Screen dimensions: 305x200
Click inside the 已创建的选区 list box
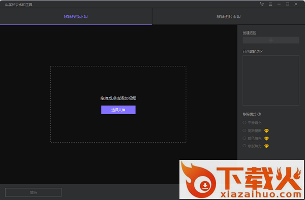click(x=271, y=80)
